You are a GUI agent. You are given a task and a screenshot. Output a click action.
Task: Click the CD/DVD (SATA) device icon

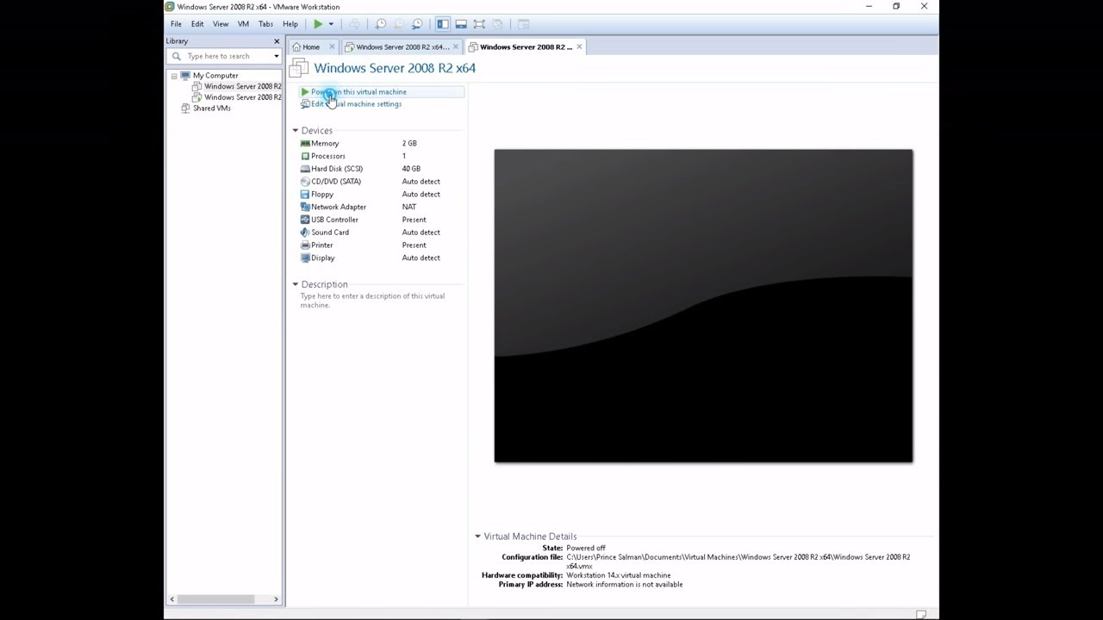305,182
